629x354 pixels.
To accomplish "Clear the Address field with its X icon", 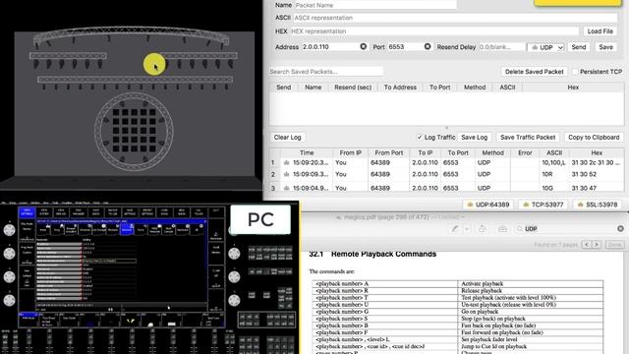I will [x=363, y=46].
